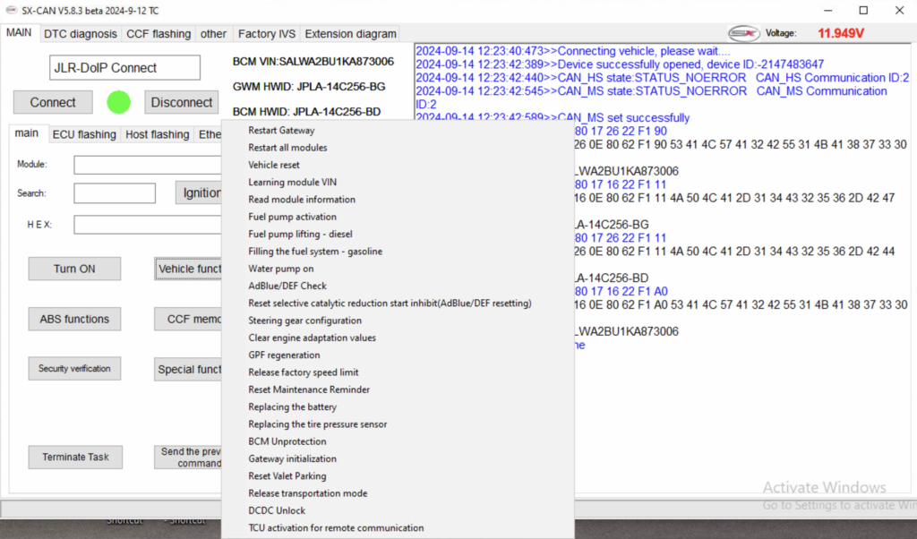This screenshot has height=539, width=917.
Task: Select DCDC Unlock from the list
Action: [277, 510]
